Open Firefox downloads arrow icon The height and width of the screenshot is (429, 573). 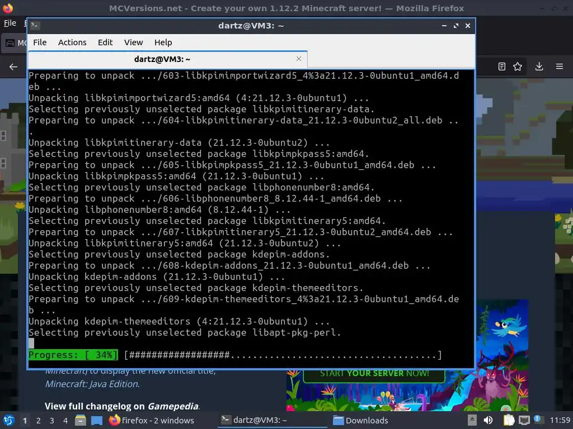pos(539,66)
